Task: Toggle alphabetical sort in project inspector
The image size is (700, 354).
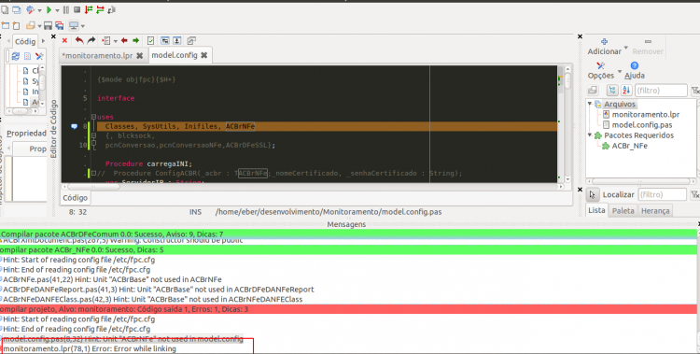Action: tap(626, 91)
